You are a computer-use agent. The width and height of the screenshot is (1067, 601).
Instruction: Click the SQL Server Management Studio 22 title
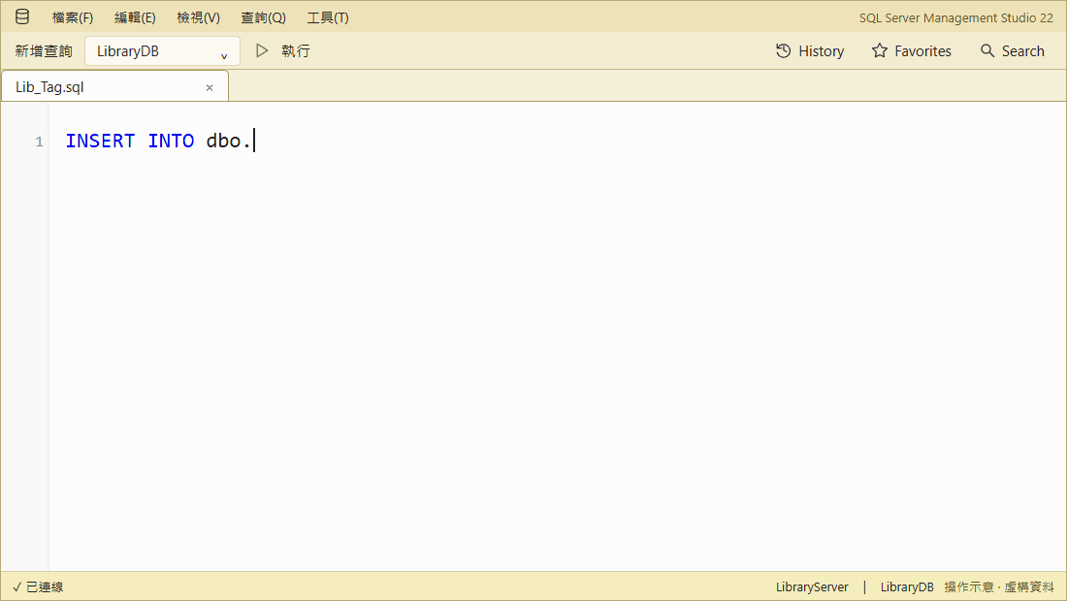click(956, 18)
